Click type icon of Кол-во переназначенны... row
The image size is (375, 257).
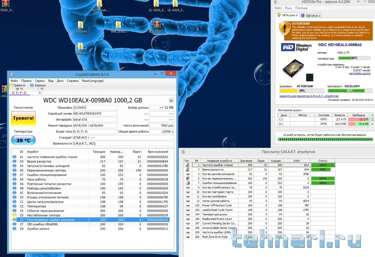tap(187, 178)
